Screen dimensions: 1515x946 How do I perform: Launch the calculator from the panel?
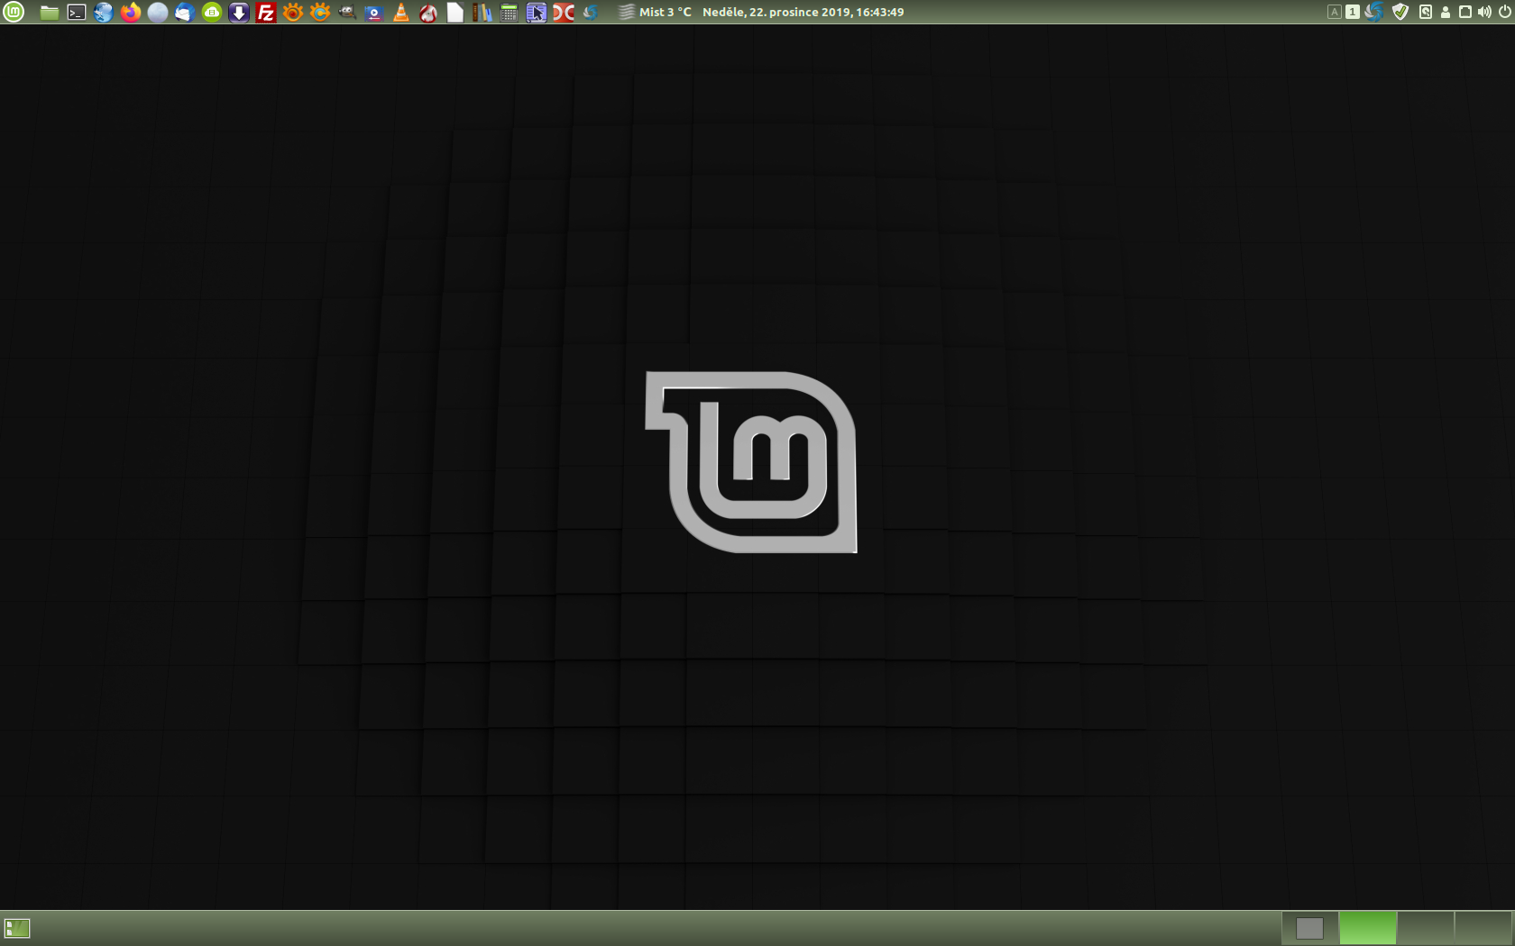coord(508,13)
